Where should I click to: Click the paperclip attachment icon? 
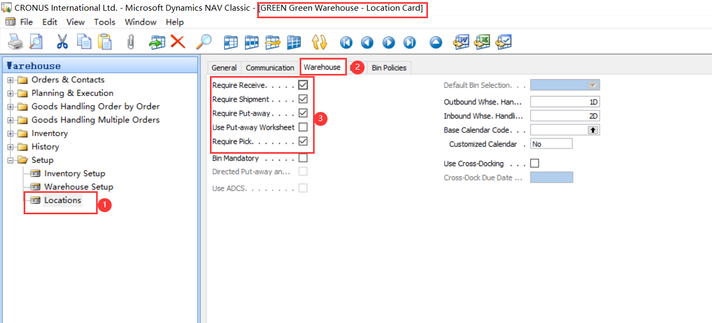point(130,42)
